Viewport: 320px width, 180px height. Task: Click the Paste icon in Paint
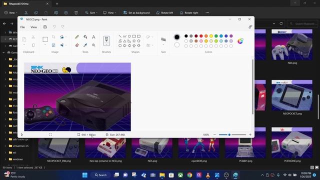(x=24, y=39)
